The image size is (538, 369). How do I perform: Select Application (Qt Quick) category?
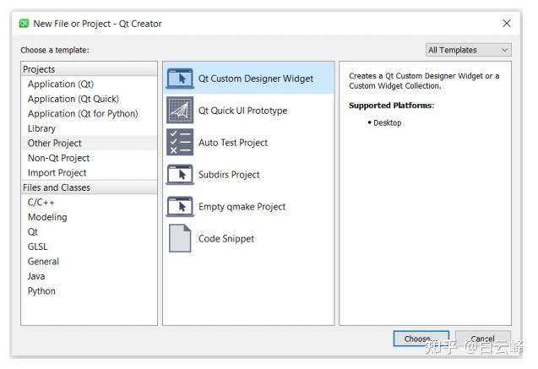click(x=73, y=99)
